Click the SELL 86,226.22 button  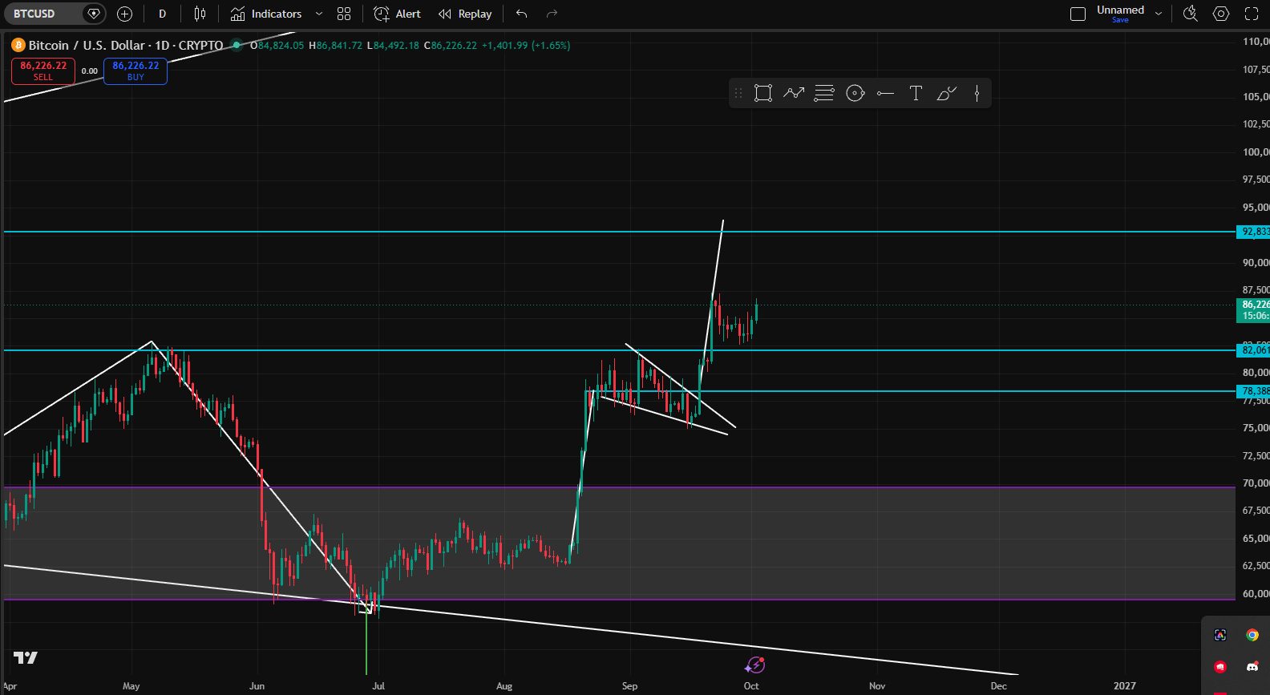click(43, 71)
